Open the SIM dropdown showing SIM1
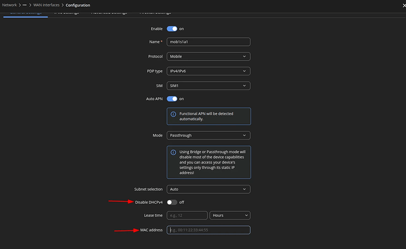The width and height of the screenshot is (406, 249). coord(208,86)
